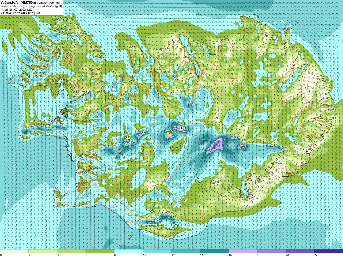This screenshot has width=343, height=257.
Task: Click the legend tick value 4
Action: [58, 255]
